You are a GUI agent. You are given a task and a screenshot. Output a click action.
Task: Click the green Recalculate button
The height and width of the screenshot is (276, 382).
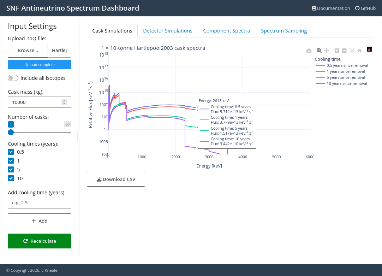click(x=40, y=241)
